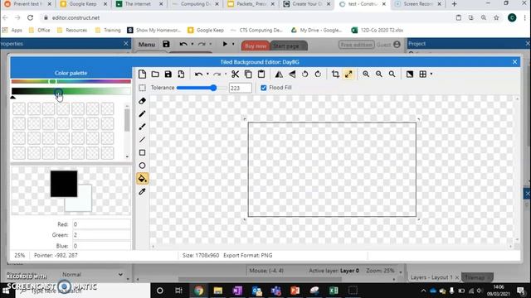Reset zoom with third magnifier icon
This screenshot has width=531, height=298.
click(x=392, y=74)
